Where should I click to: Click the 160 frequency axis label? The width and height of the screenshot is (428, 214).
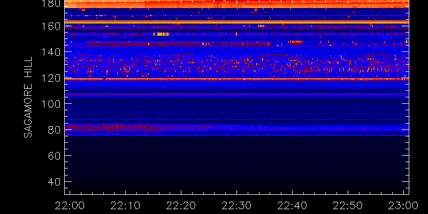51,26
